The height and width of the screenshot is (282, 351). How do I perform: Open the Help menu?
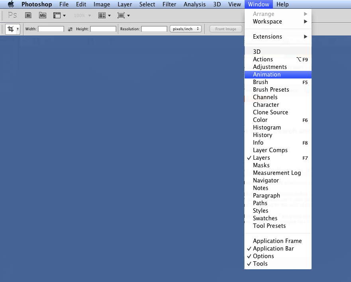(282, 4)
